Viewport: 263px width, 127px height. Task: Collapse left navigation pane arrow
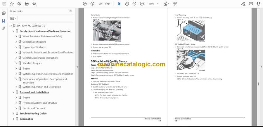77,67
